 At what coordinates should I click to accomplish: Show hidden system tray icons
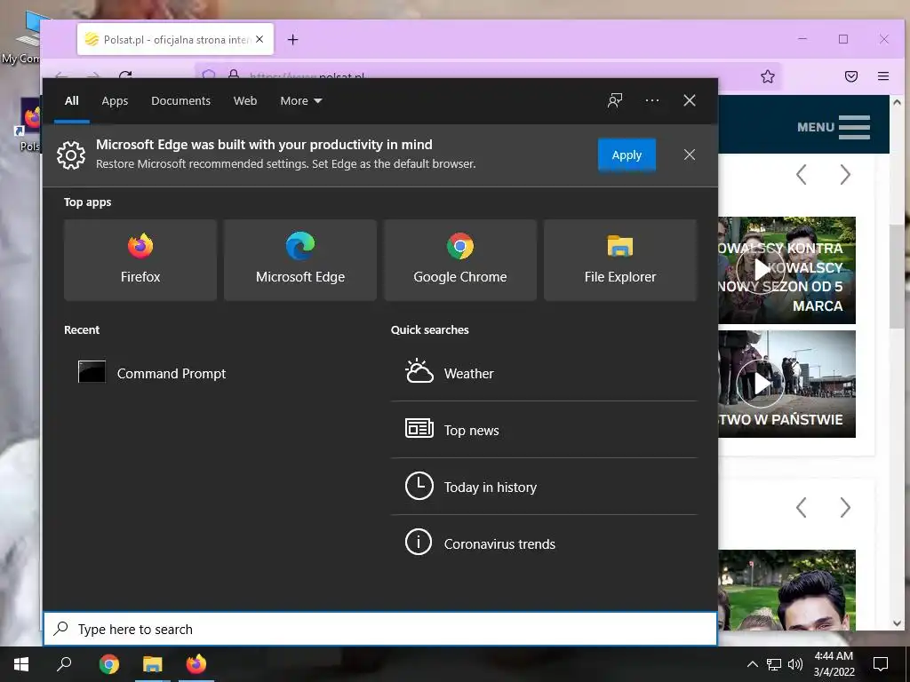[752, 664]
